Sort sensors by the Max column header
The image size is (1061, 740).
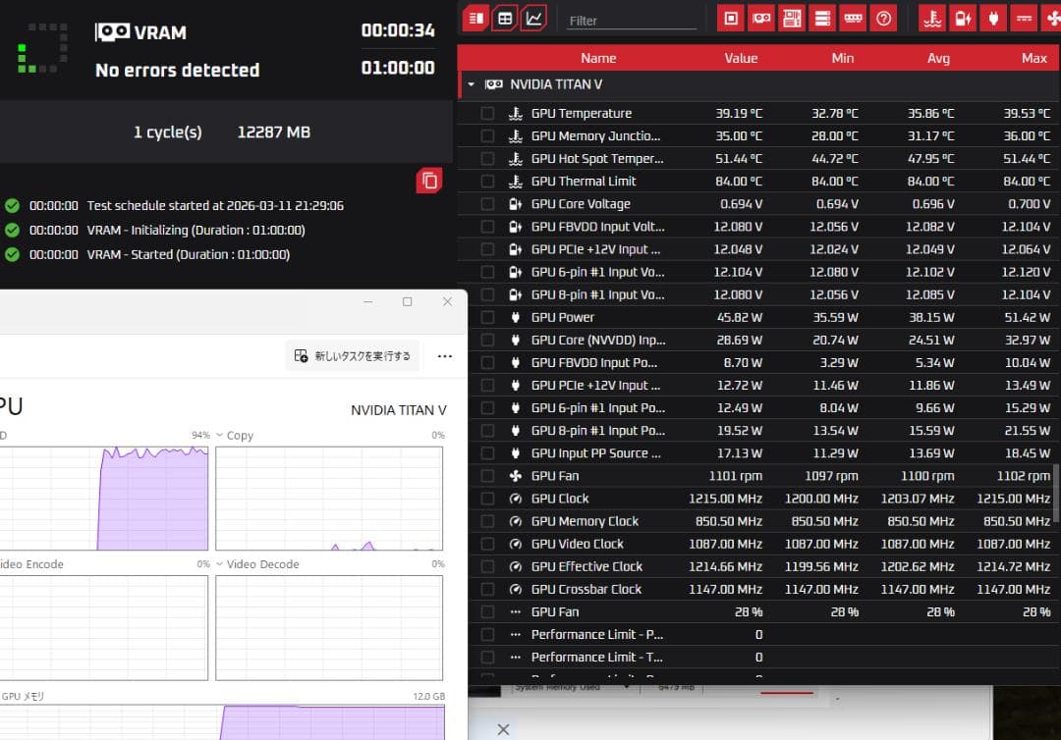point(1033,58)
